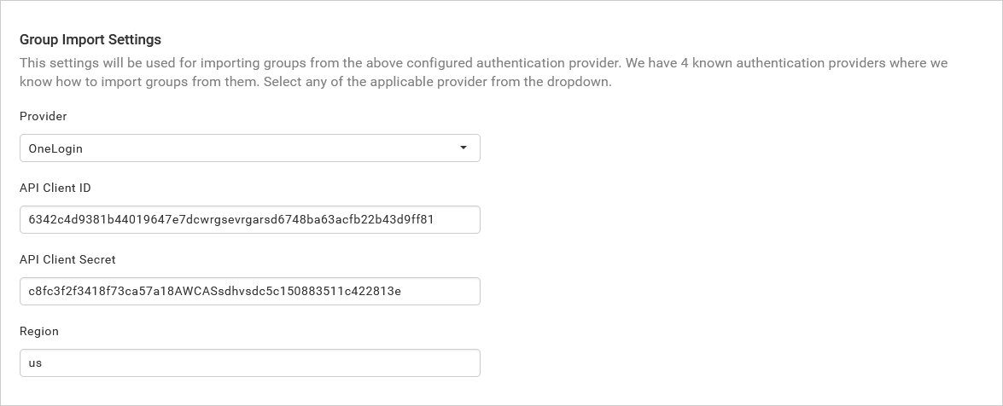1003x406 pixels.
Task: Focus the API Client Secret field
Action: pos(249,291)
